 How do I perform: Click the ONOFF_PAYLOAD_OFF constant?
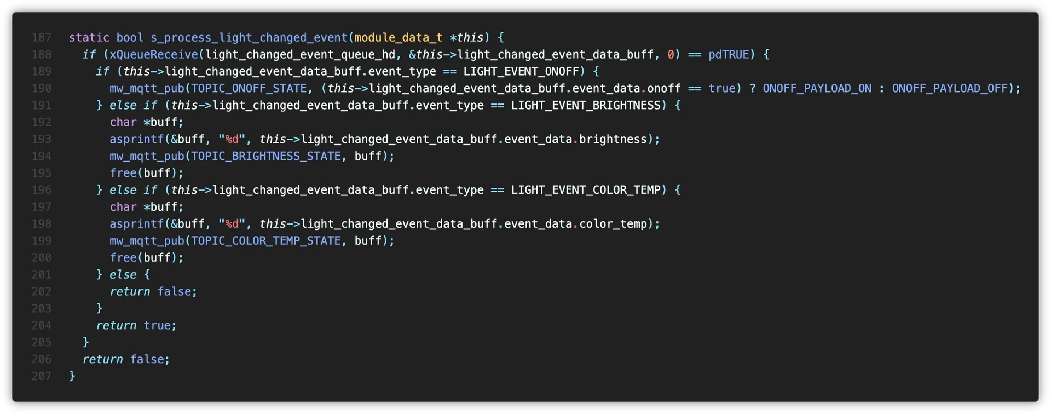click(950, 89)
